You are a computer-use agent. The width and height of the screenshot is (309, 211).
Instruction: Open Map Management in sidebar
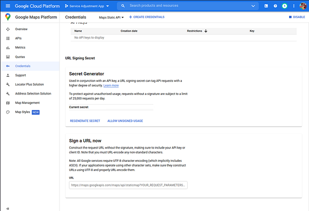point(27,103)
